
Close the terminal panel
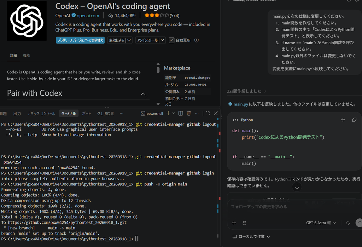[x=216, y=113]
